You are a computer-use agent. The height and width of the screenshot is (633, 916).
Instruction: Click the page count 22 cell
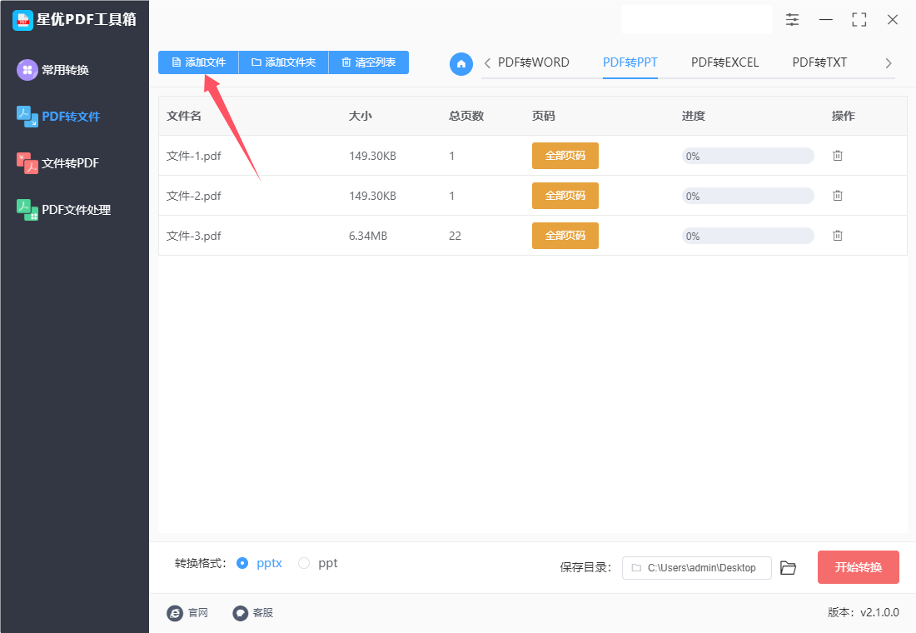[455, 237]
